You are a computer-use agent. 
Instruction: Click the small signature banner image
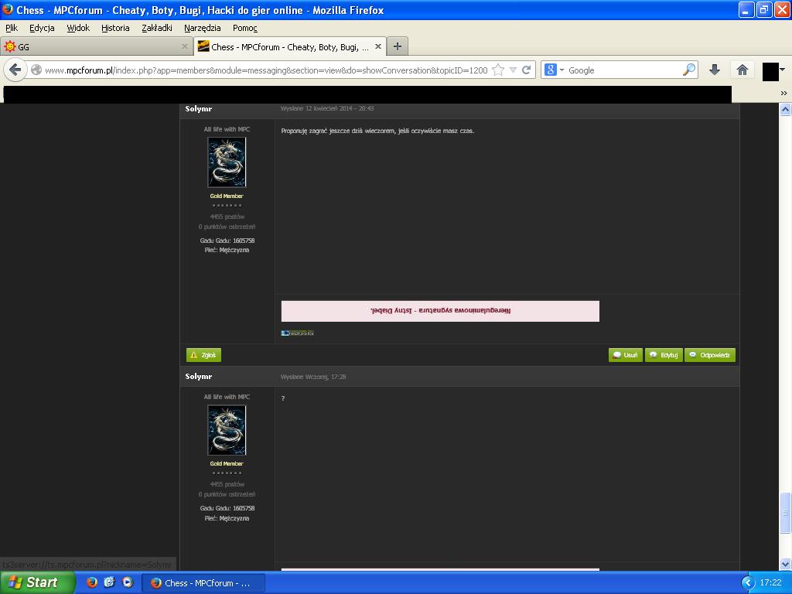click(x=298, y=333)
